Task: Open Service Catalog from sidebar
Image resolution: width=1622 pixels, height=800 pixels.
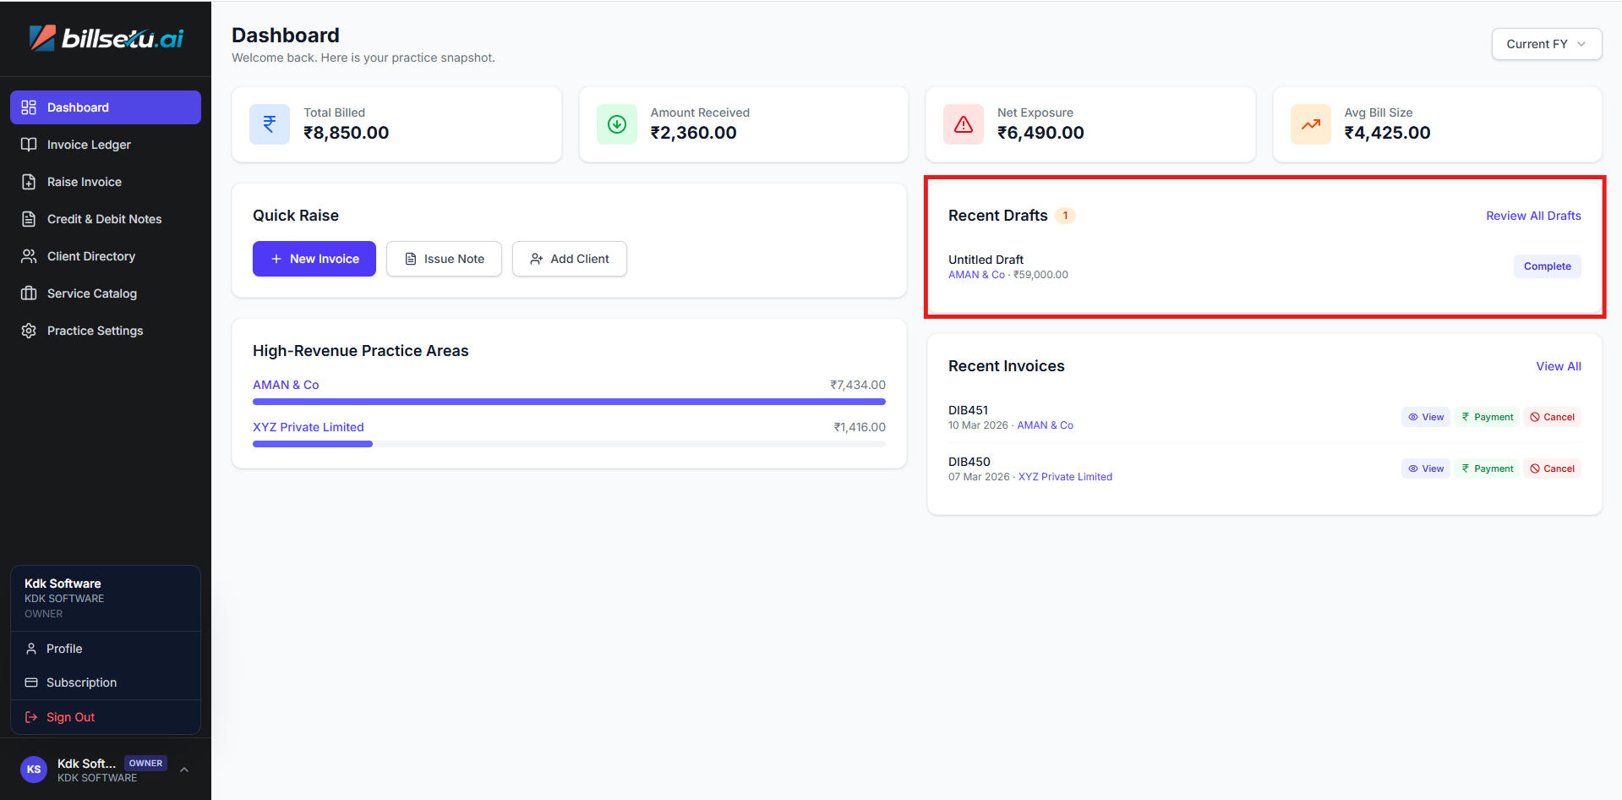Action: pos(91,293)
